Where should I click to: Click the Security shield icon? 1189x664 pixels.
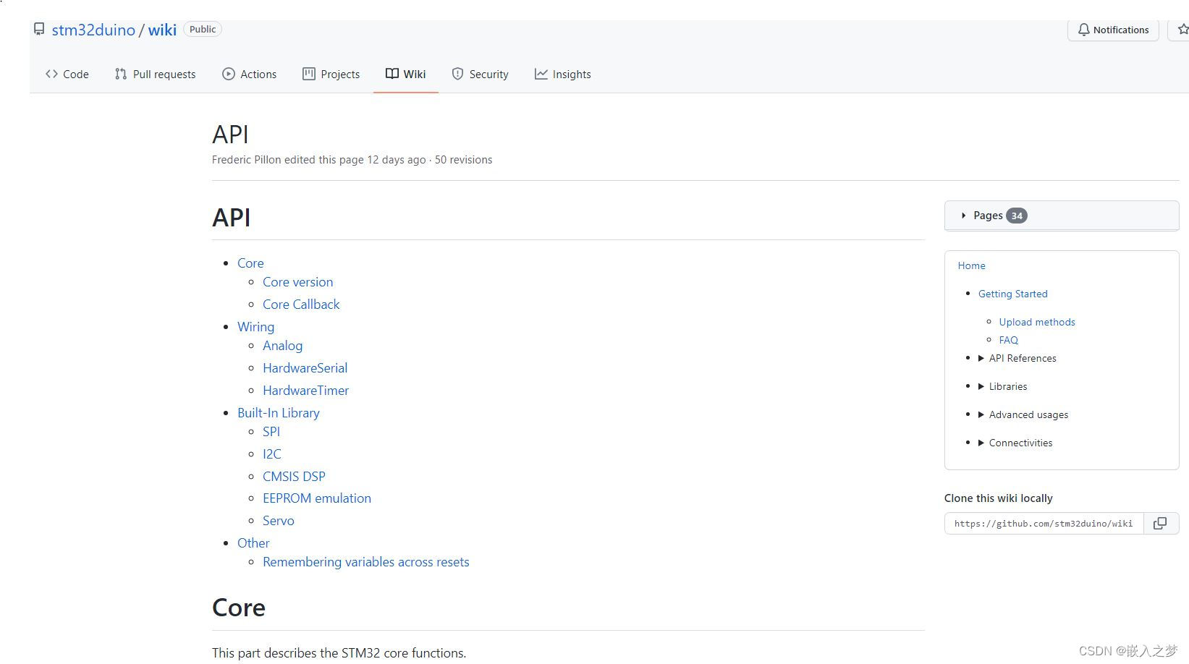[457, 74]
